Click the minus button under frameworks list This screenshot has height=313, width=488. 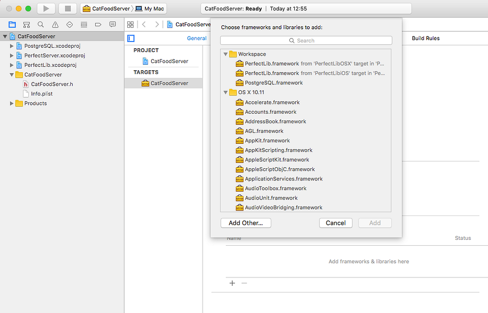[244, 283]
